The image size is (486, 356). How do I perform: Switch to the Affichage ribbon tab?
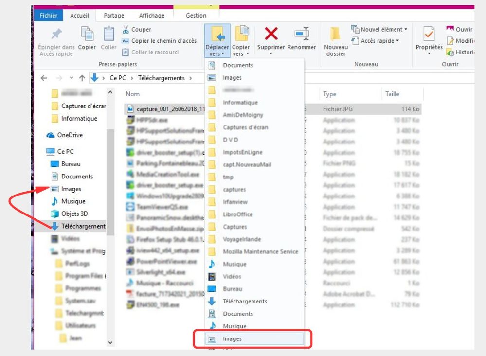pos(152,16)
